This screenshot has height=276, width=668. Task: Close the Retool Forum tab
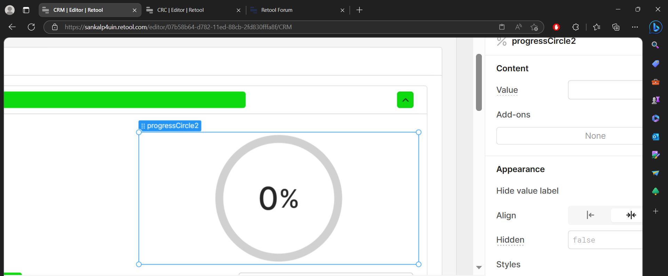coord(342,10)
